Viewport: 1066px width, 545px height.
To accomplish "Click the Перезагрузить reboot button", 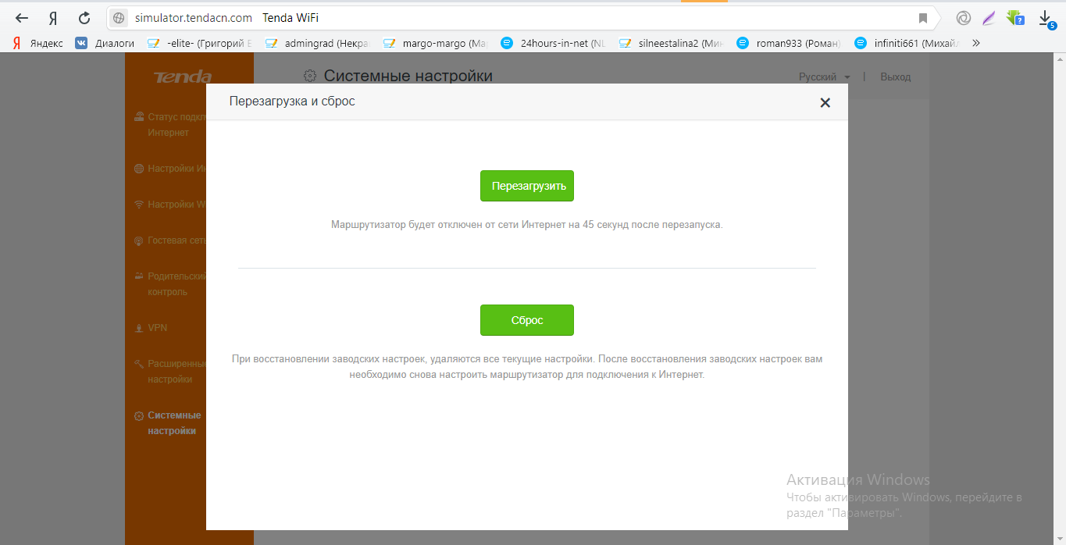I will (527, 186).
